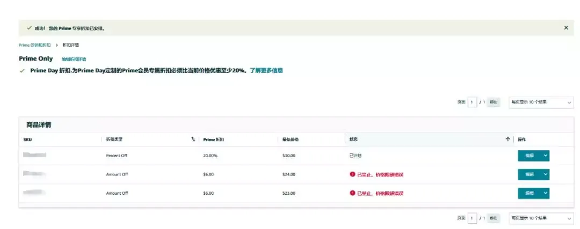The image size is (580, 229).
Task: Click the red error icon in the $24.00 row
Action: 352,174
